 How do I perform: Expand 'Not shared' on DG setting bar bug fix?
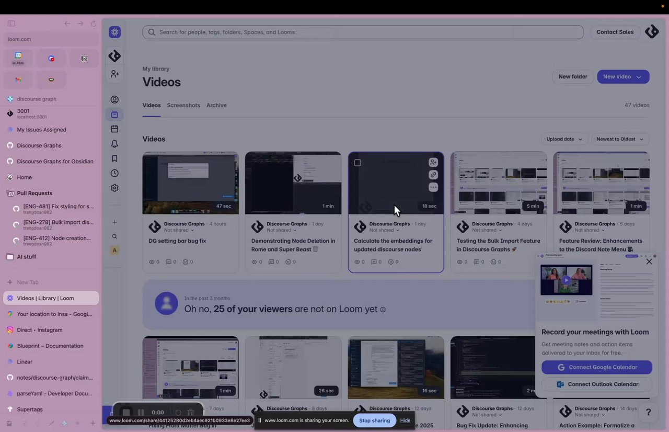[179, 230]
